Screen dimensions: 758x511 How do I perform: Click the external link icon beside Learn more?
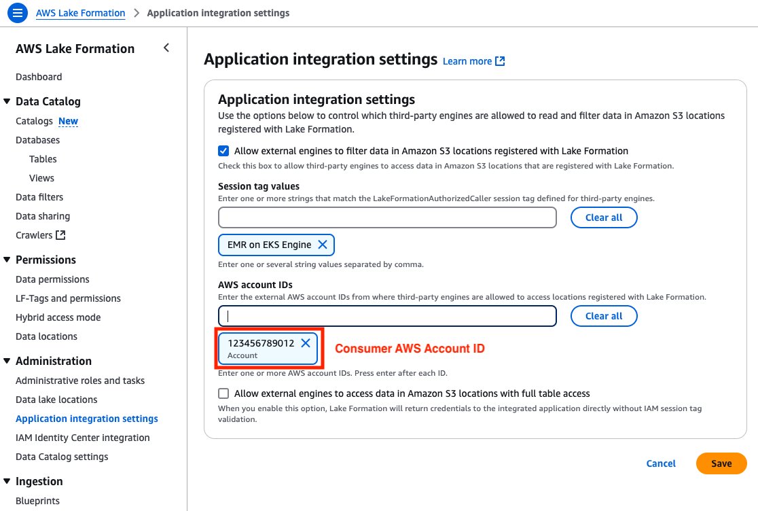click(500, 61)
